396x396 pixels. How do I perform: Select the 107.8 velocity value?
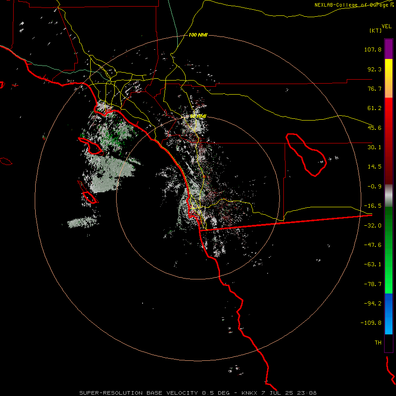(373, 49)
